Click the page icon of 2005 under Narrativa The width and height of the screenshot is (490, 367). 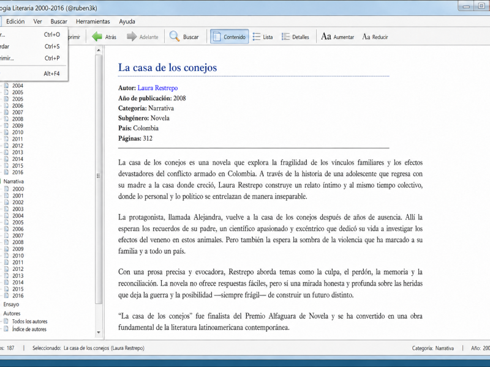[x=6, y=222]
